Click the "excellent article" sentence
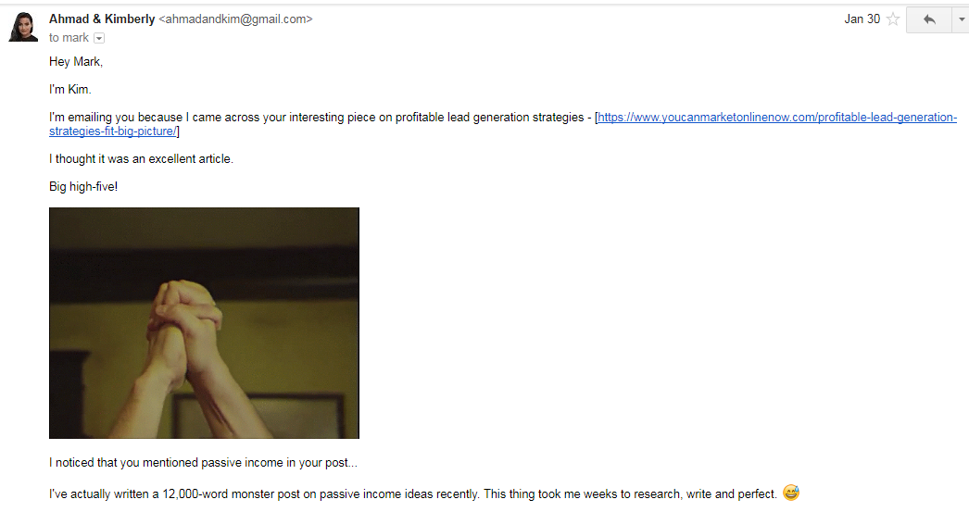969x512 pixels. (141, 158)
